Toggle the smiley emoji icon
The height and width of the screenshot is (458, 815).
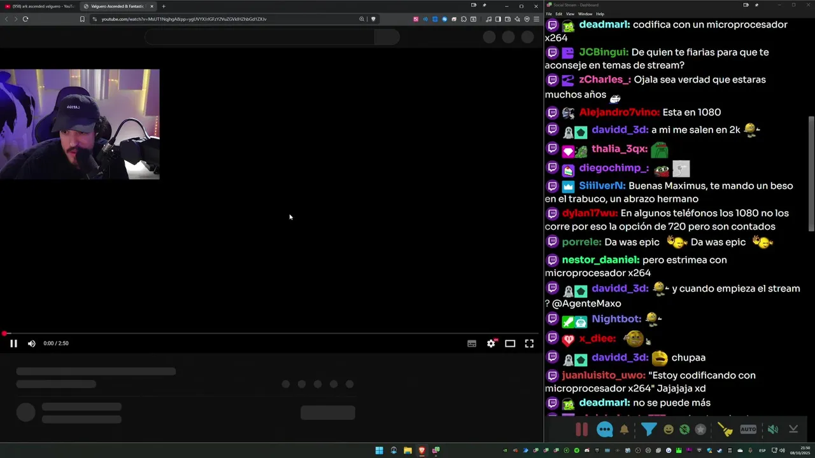(x=669, y=429)
